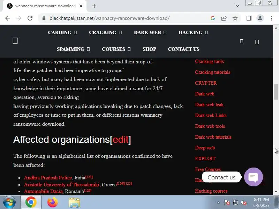This screenshot has width=279, height=209.
Task: Open the Windows Start menu
Action: (9, 202)
